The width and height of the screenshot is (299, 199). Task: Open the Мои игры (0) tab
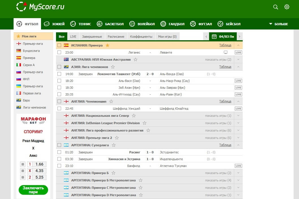tap(167, 37)
